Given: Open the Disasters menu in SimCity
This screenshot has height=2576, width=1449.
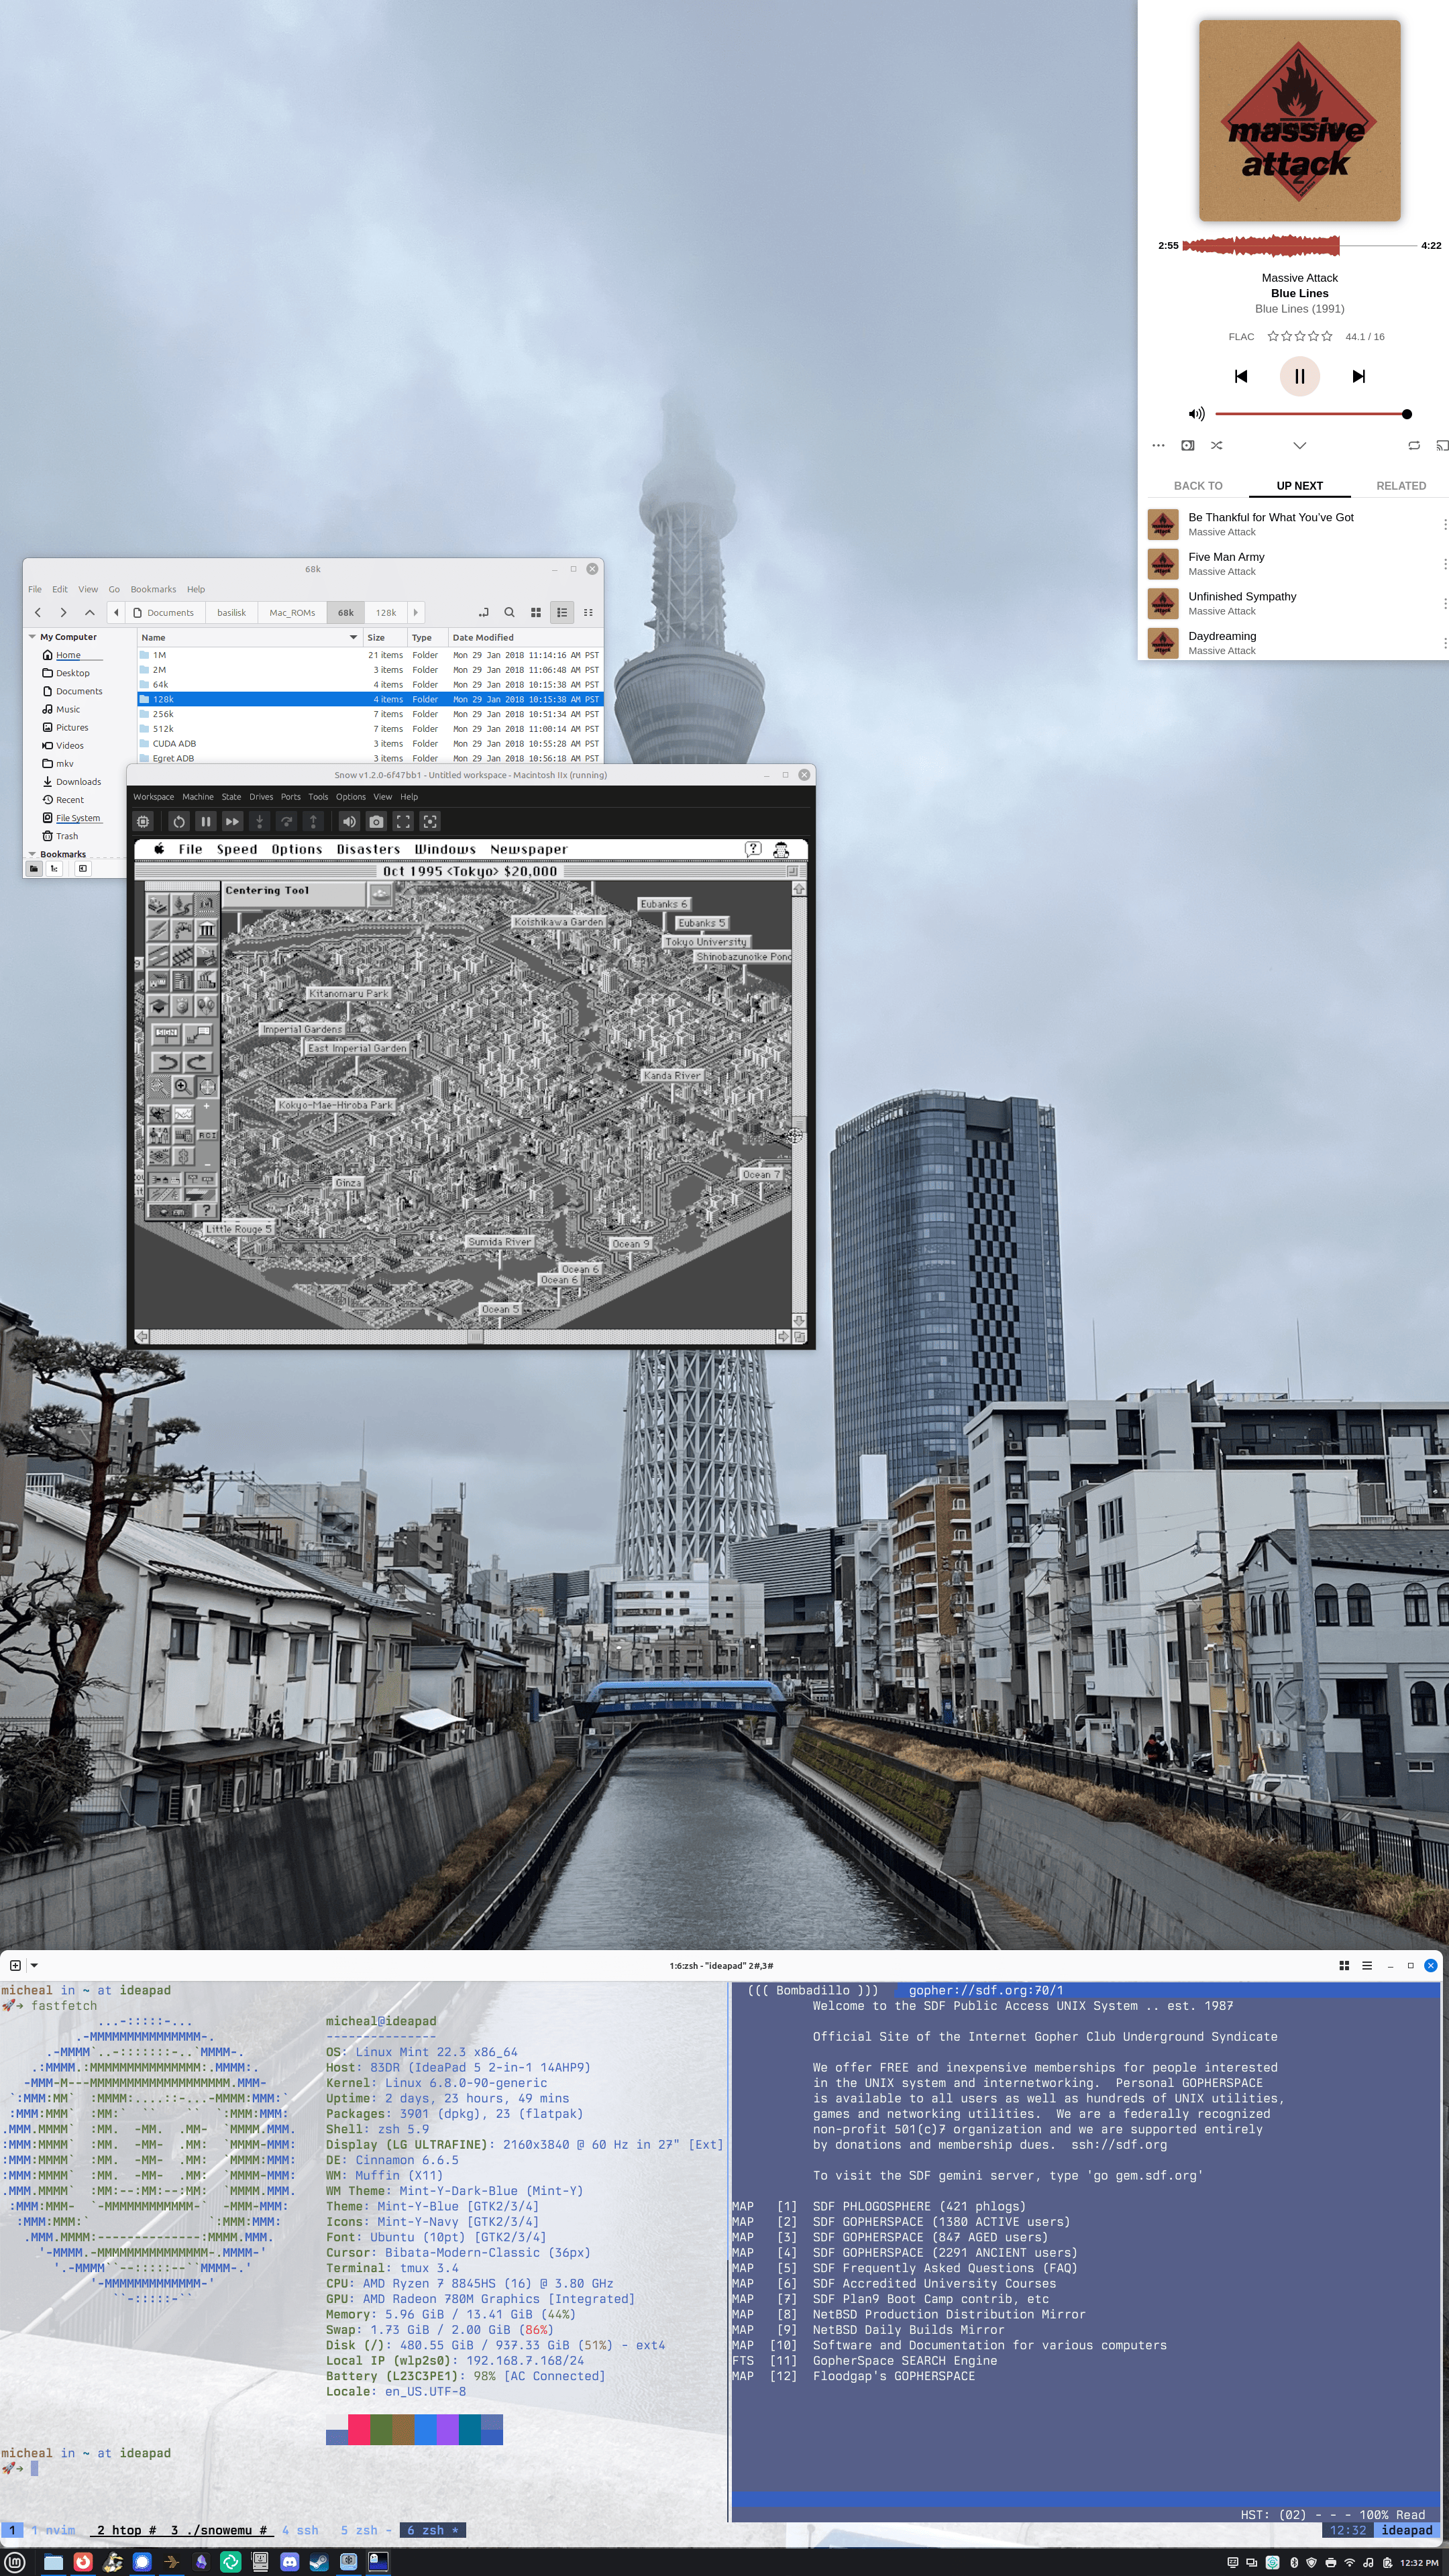Looking at the screenshot, I should click(367, 849).
